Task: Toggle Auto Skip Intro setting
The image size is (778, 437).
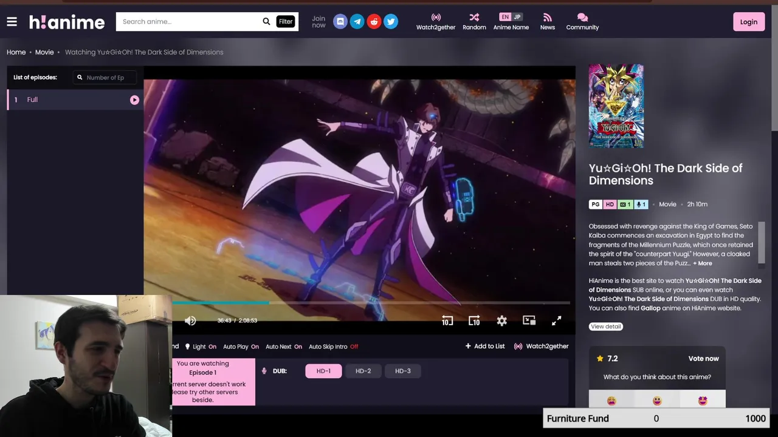Action: point(333,347)
